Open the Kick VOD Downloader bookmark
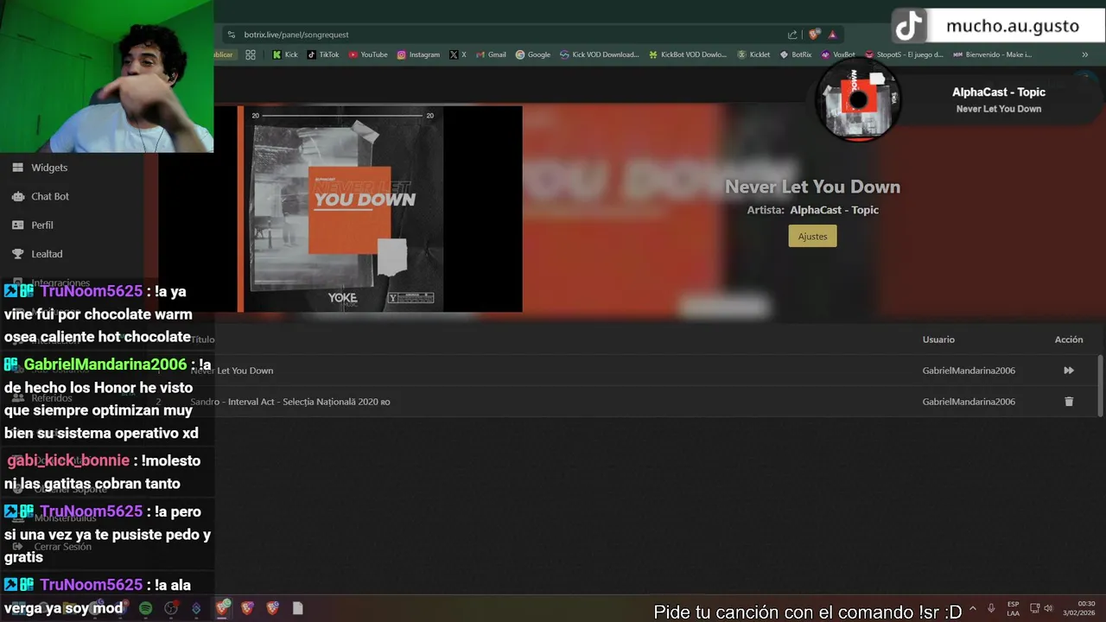The height and width of the screenshot is (622, 1106). pyautogui.click(x=600, y=54)
